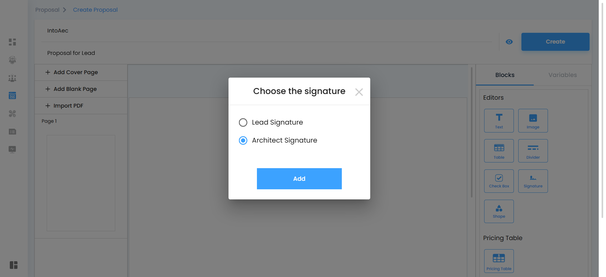
Task: Choose the Signature block
Action: (x=533, y=181)
